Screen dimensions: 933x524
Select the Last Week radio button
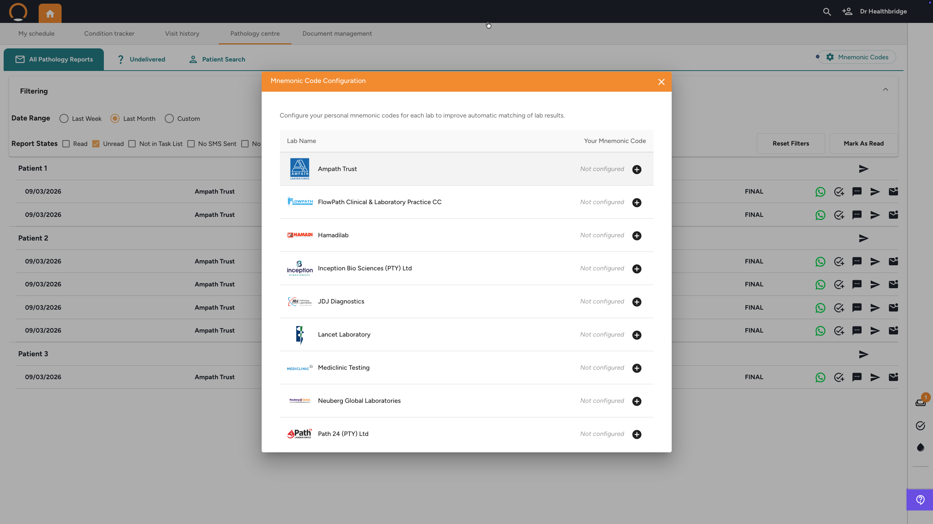coord(64,119)
